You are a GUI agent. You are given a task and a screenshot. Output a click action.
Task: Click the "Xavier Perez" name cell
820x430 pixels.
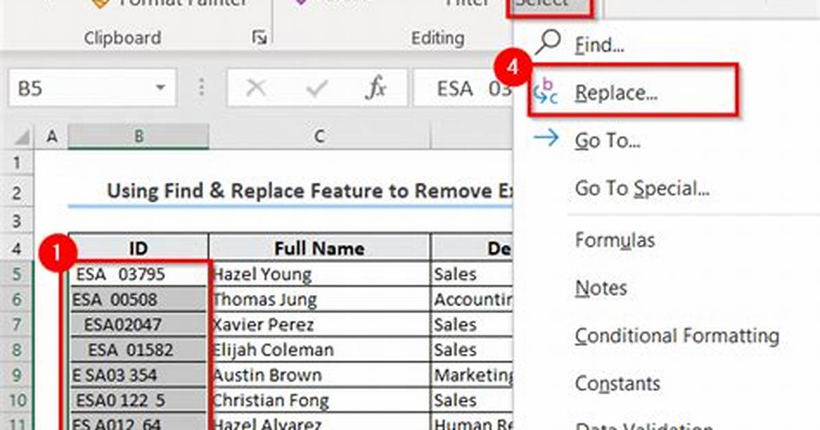[x=319, y=325]
